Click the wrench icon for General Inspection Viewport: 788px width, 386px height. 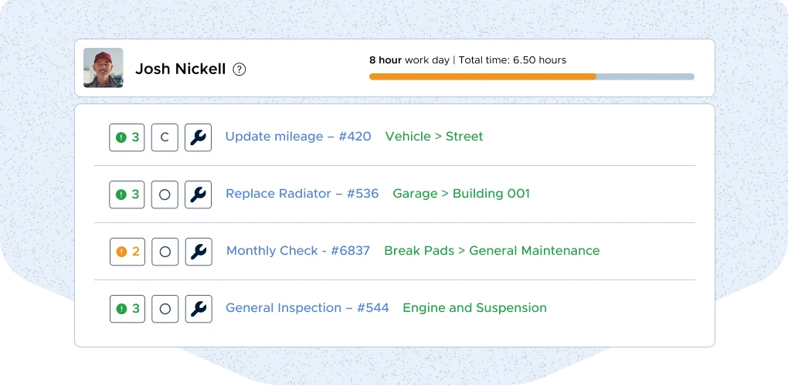(x=198, y=309)
